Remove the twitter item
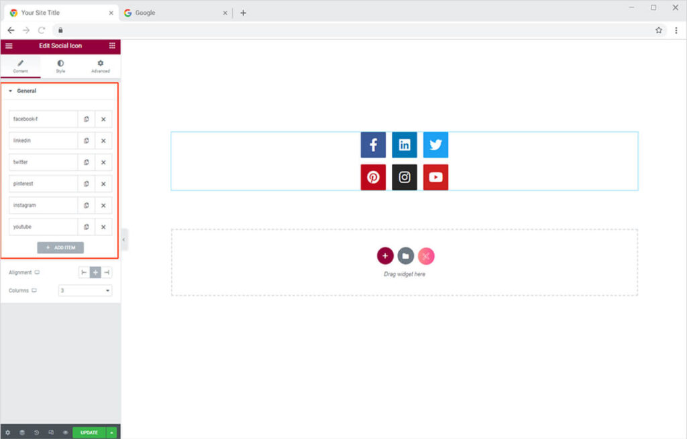 103,162
